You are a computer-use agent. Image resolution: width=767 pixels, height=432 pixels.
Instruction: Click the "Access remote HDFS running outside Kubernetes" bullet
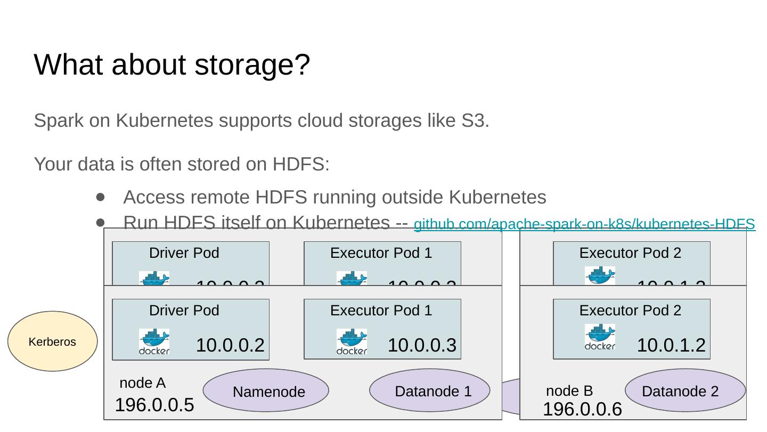click(x=334, y=198)
